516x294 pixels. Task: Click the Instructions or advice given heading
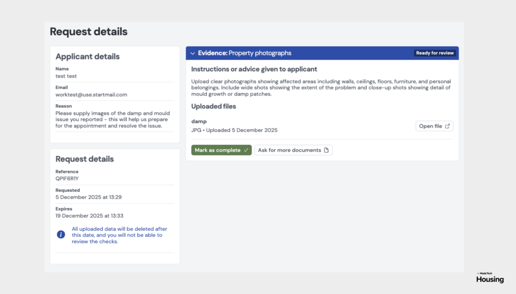click(254, 69)
